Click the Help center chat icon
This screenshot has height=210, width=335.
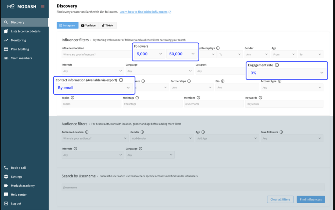(x=6, y=194)
